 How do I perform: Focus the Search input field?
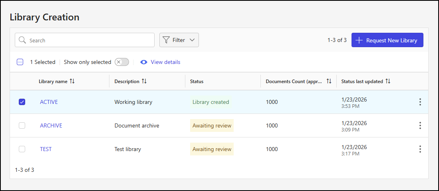pyautogui.click(x=85, y=40)
